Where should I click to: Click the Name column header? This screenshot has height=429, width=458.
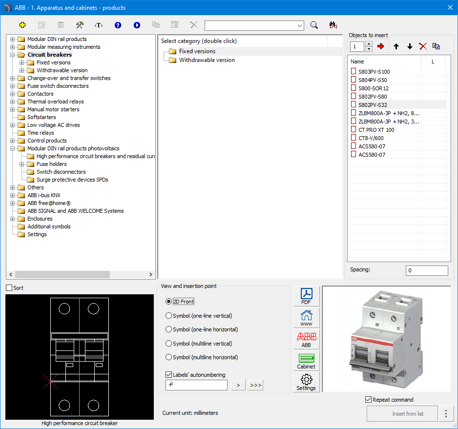385,61
